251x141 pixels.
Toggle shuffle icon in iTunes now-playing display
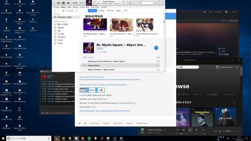pyautogui.click(x=94, y=2)
